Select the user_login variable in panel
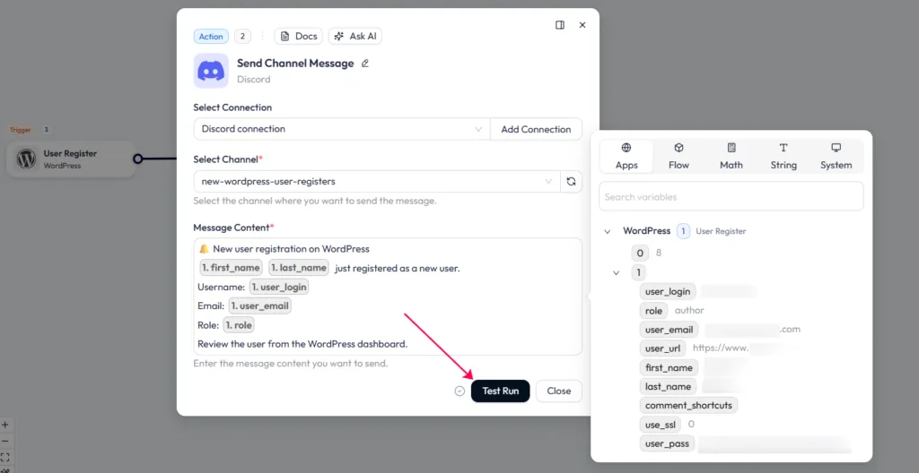Image resolution: width=919 pixels, height=473 pixels. pyautogui.click(x=668, y=291)
